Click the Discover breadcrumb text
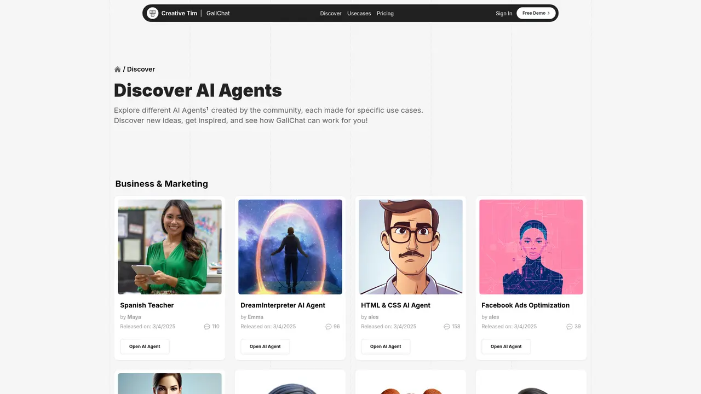Screen dimensions: 701x394 click(x=141, y=69)
